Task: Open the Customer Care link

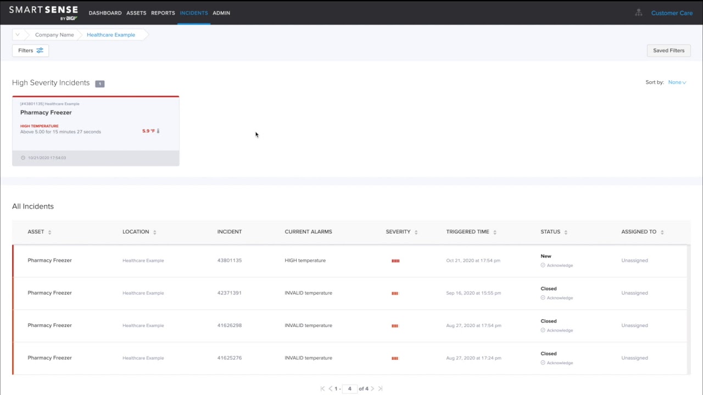Action: [x=672, y=13]
